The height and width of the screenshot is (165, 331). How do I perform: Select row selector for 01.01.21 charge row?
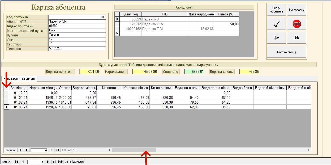click(6, 98)
